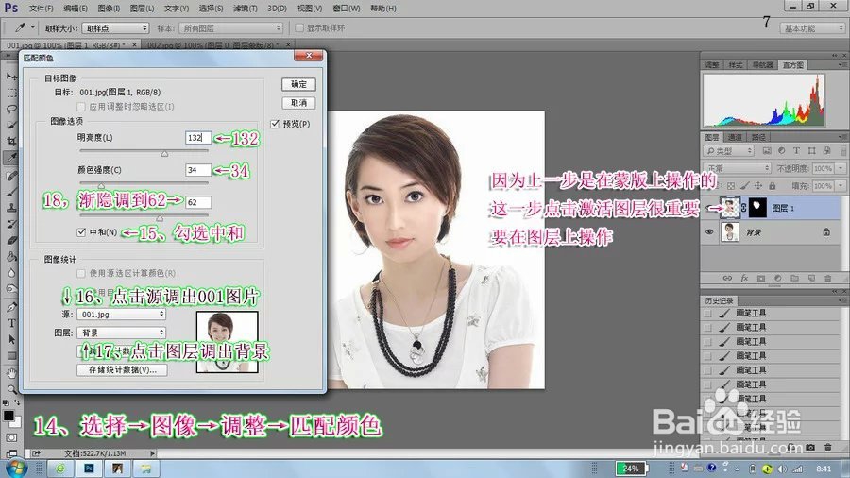The height and width of the screenshot is (478, 850).
Task: Open the 文件(F) menu
Action: pyautogui.click(x=42, y=9)
